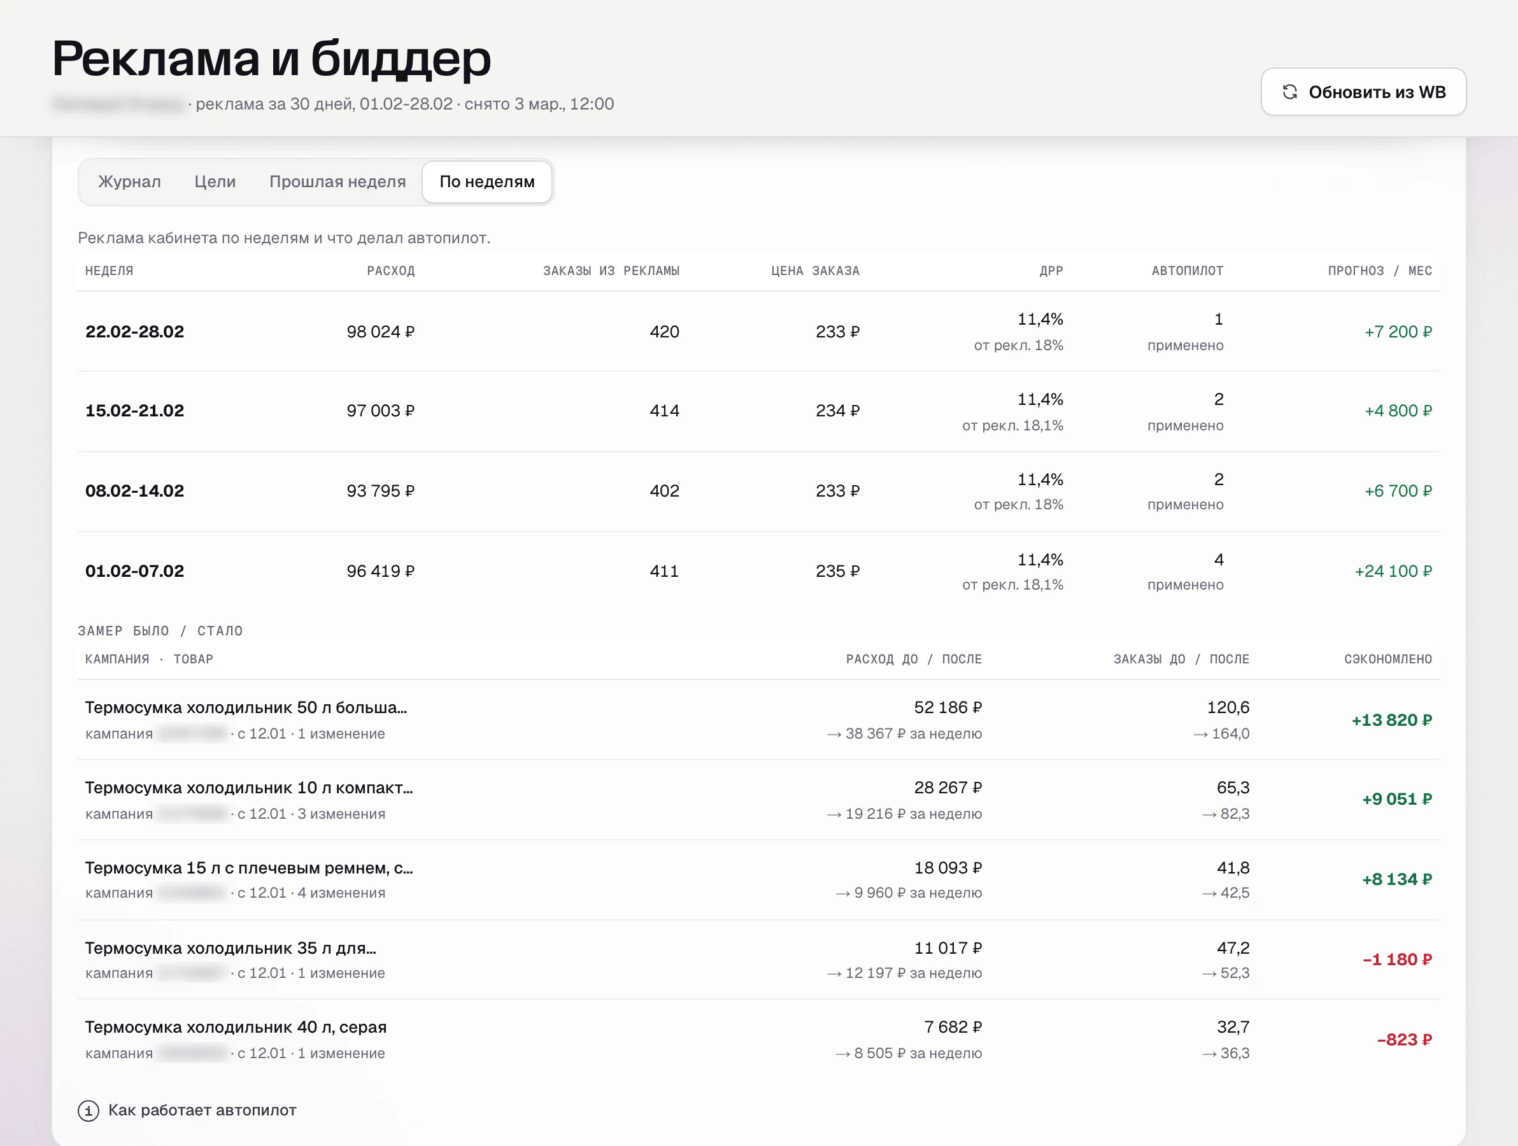Image resolution: width=1518 pixels, height=1146 pixels.
Task: Click the spend value 93 795 ₽
Action: point(381,492)
